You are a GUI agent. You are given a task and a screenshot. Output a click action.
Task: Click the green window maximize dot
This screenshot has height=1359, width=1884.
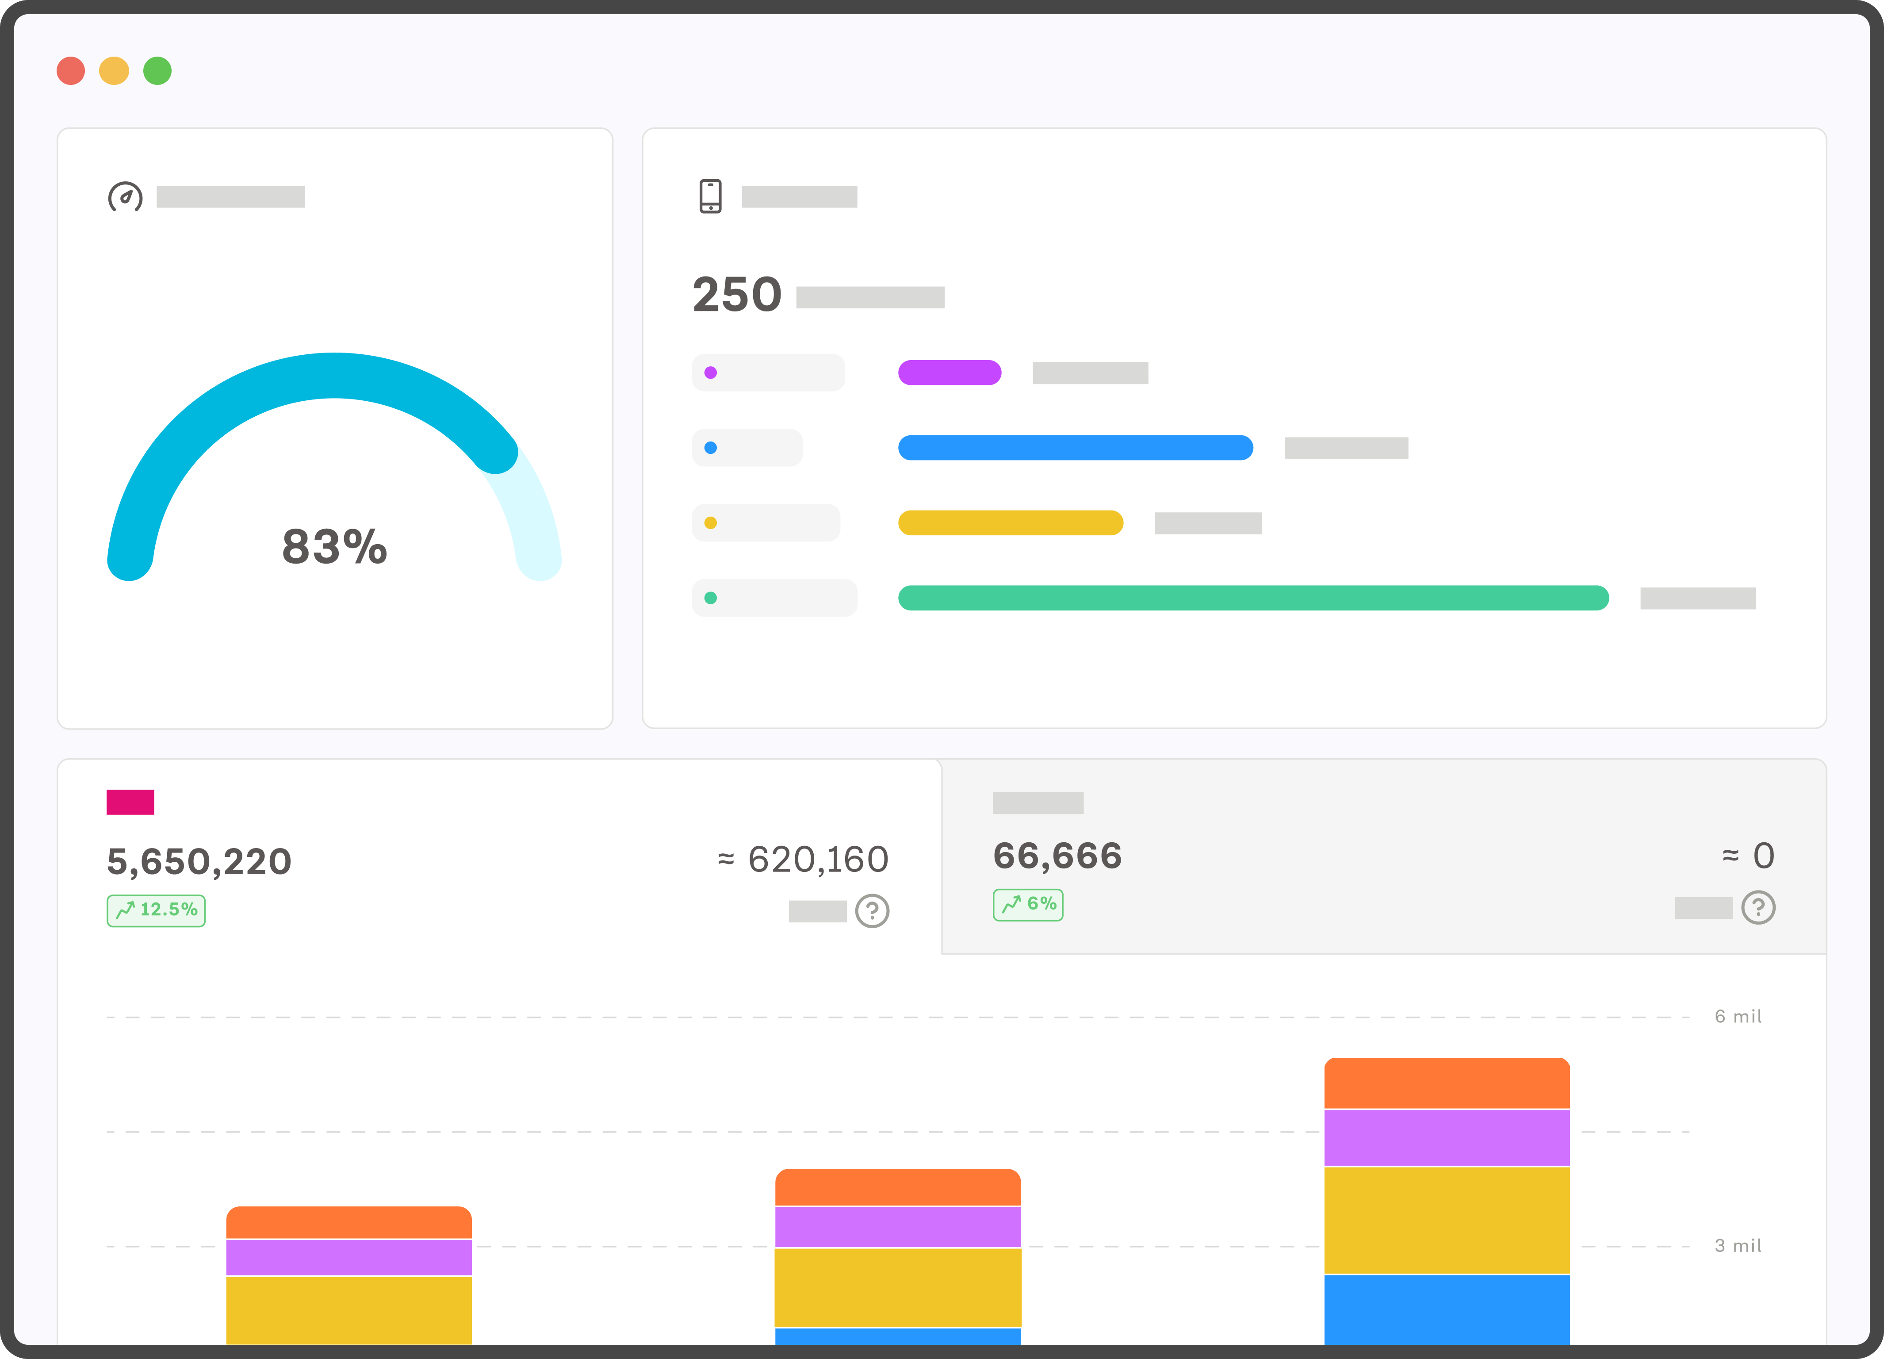pos(157,71)
